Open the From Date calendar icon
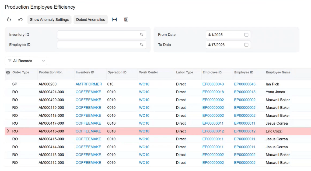The width and height of the screenshot is (311, 171). click(246, 35)
